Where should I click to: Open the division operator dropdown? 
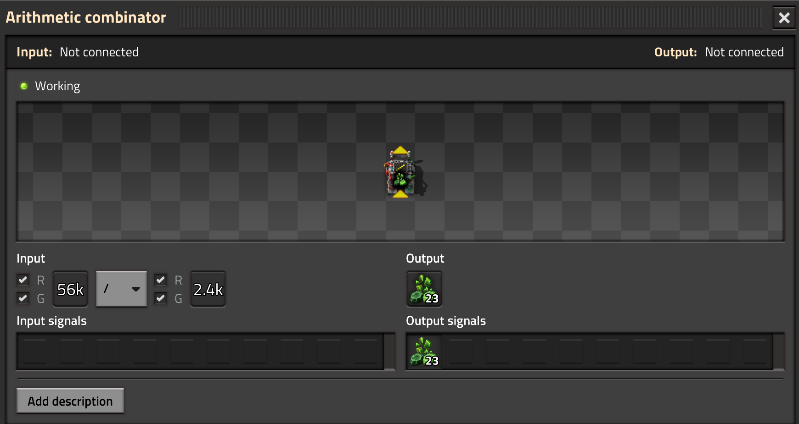pyautogui.click(x=121, y=289)
